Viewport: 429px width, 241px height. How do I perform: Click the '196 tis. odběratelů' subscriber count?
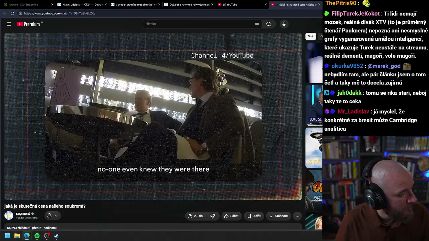27,218
